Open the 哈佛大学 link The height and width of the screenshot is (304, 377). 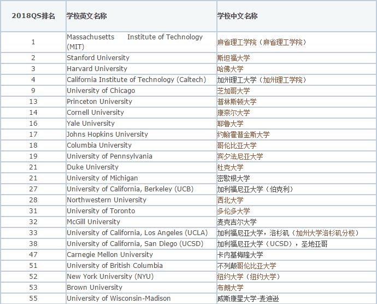click(x=231, y=69)
